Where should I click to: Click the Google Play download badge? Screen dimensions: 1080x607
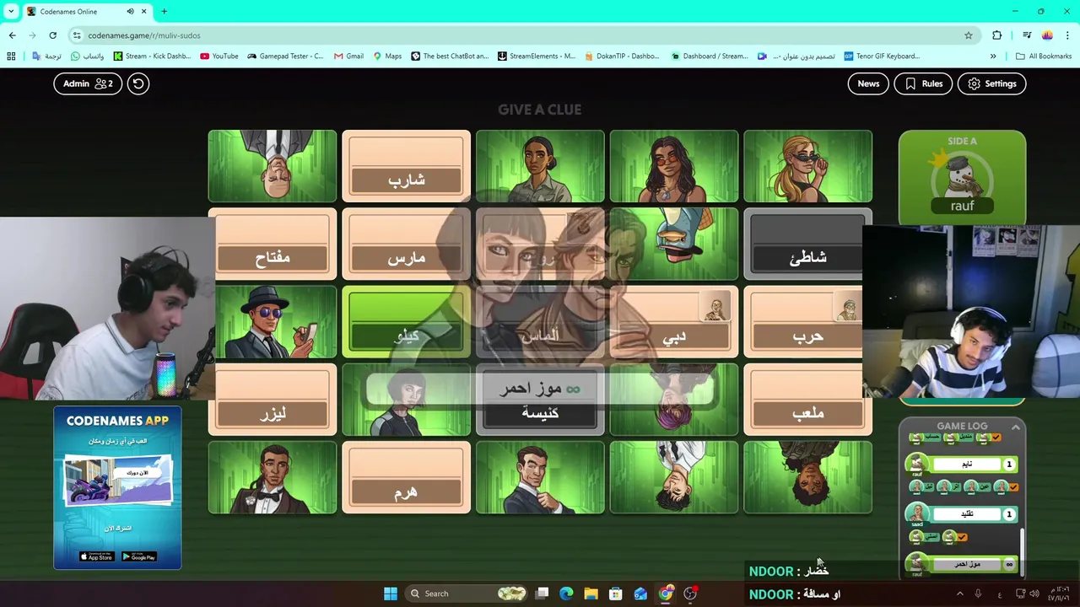tap(138, 556)
